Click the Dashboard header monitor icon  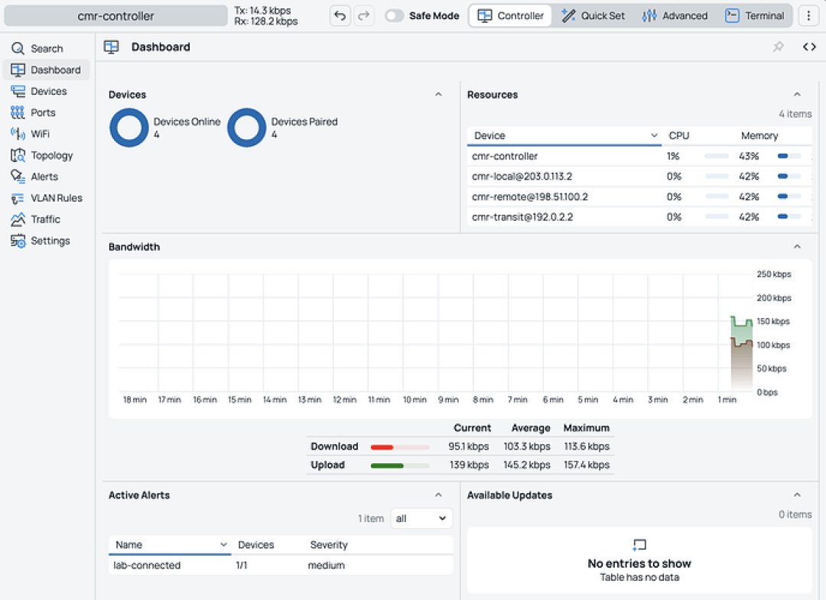pyautogui.click(x=111, y=47)
